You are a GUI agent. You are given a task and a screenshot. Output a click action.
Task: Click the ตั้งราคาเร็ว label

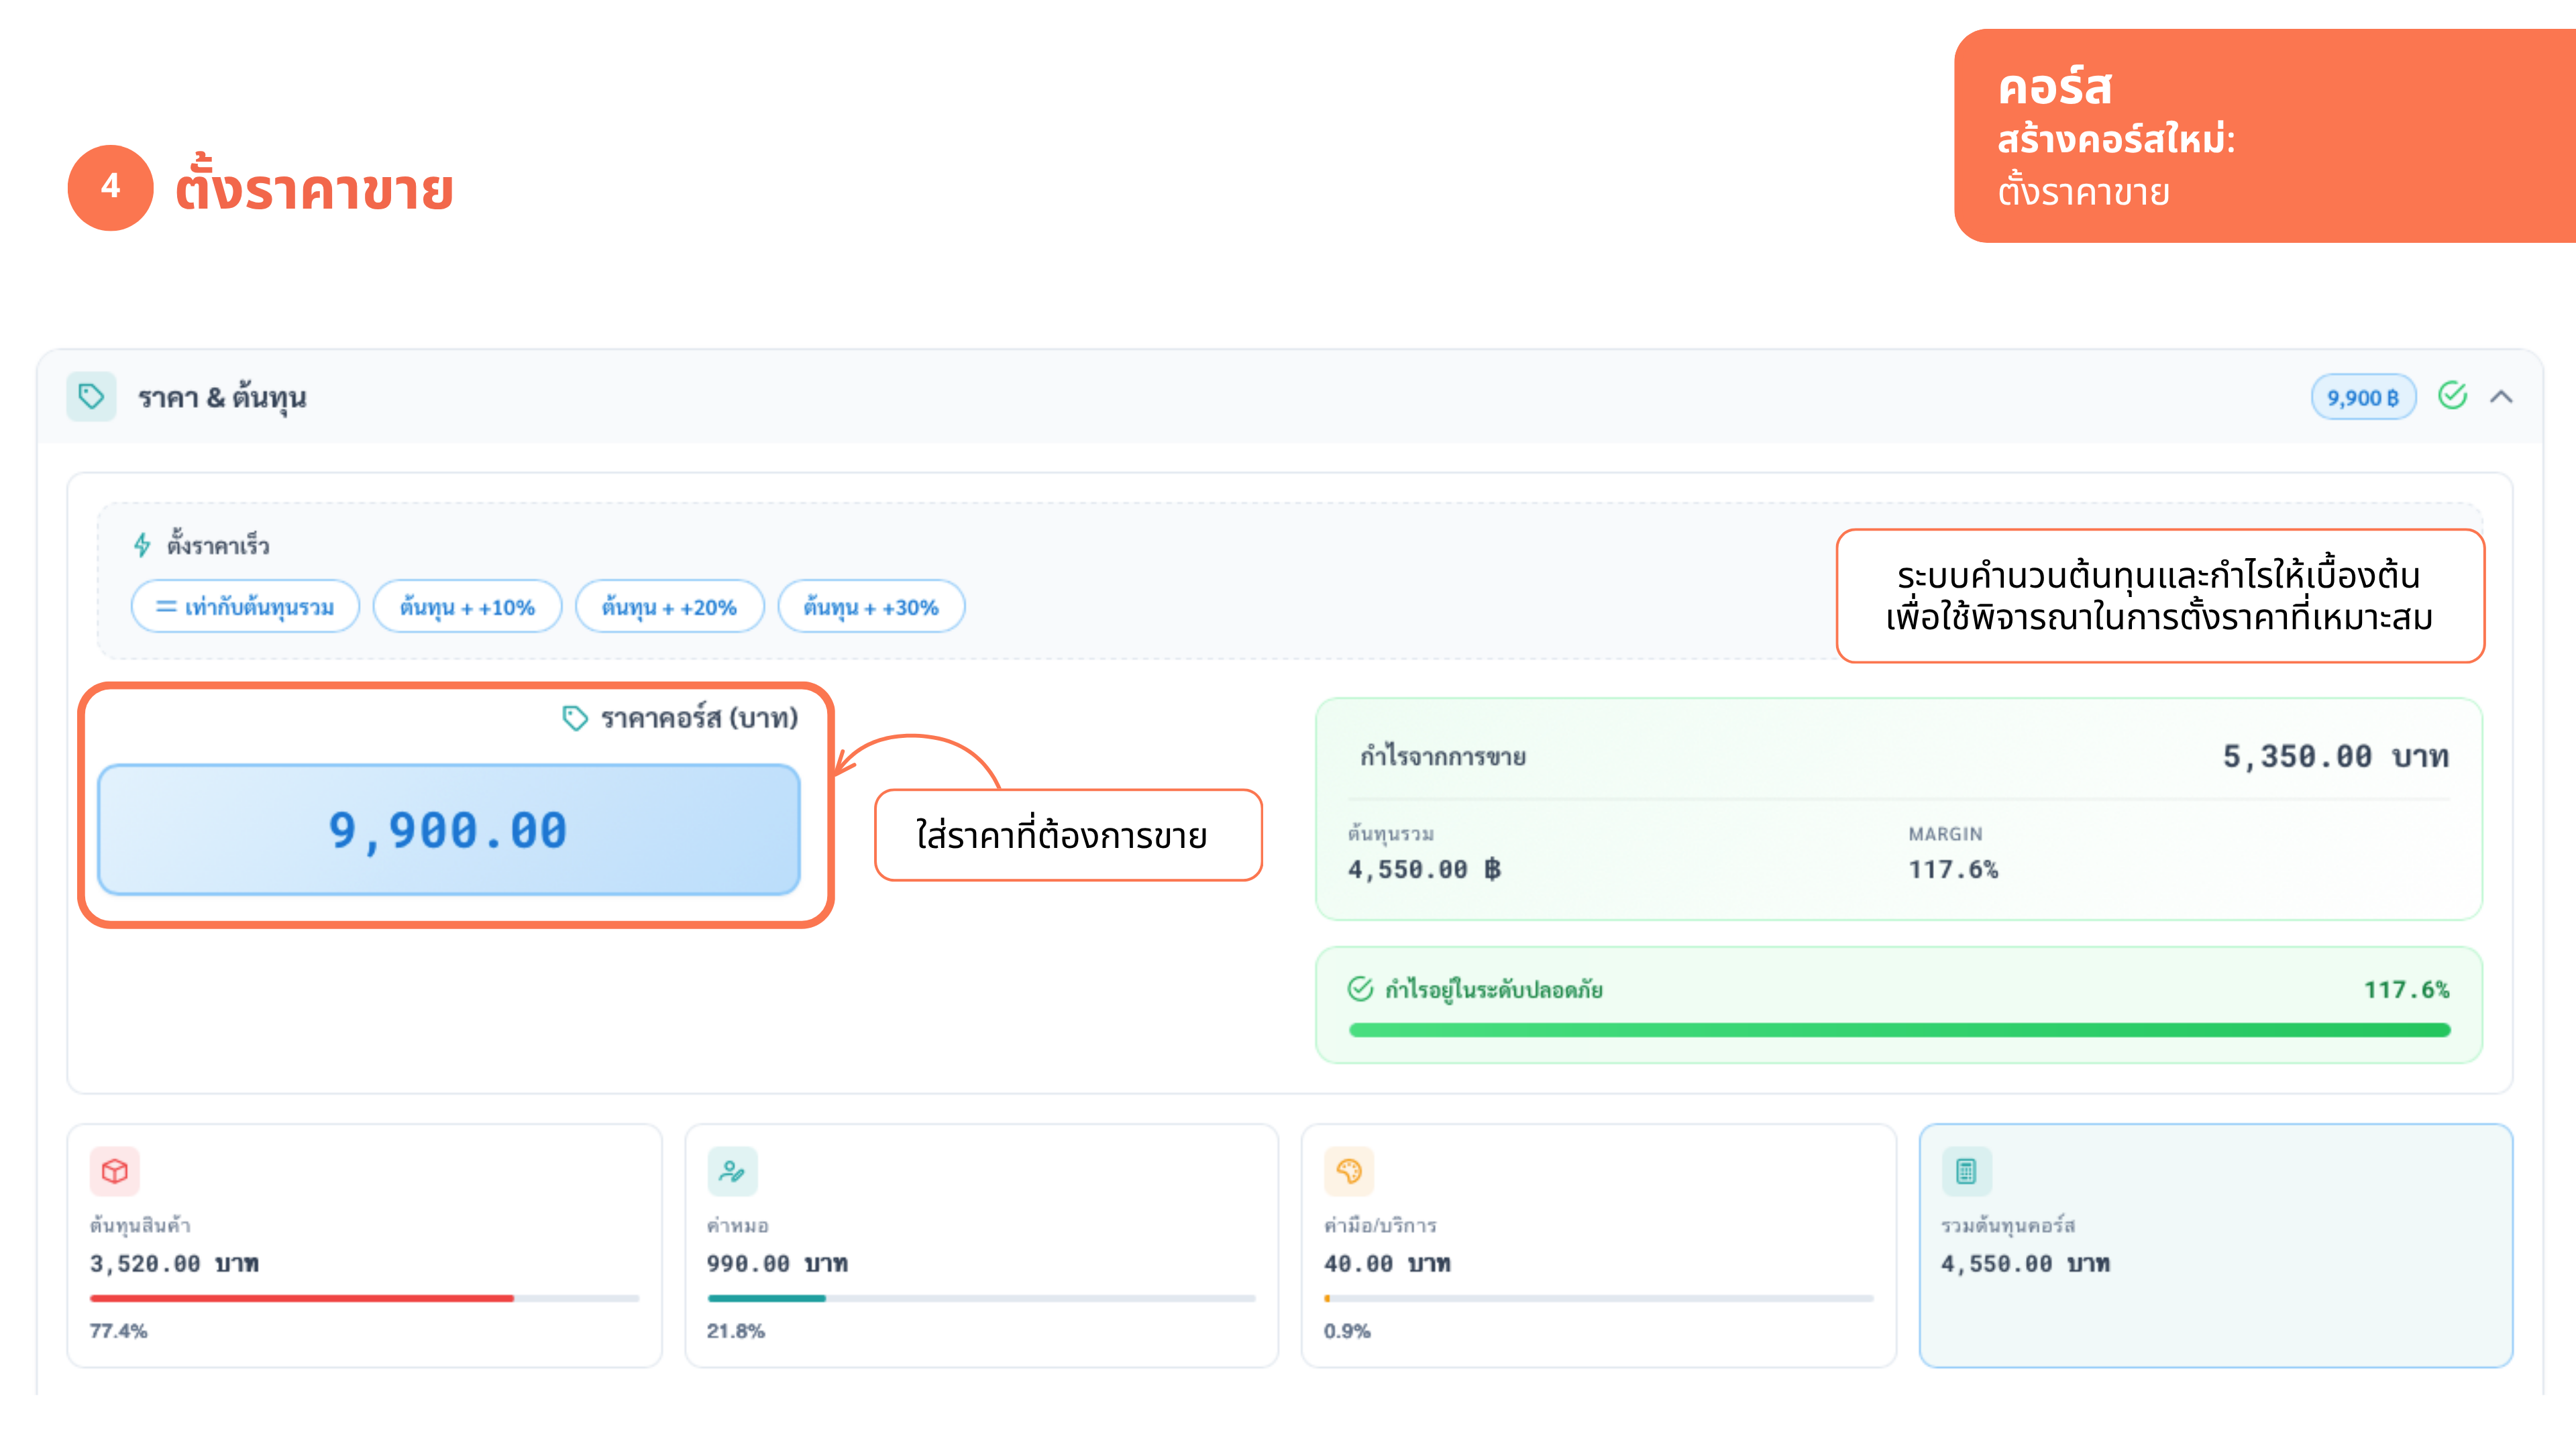pos(218,546)
